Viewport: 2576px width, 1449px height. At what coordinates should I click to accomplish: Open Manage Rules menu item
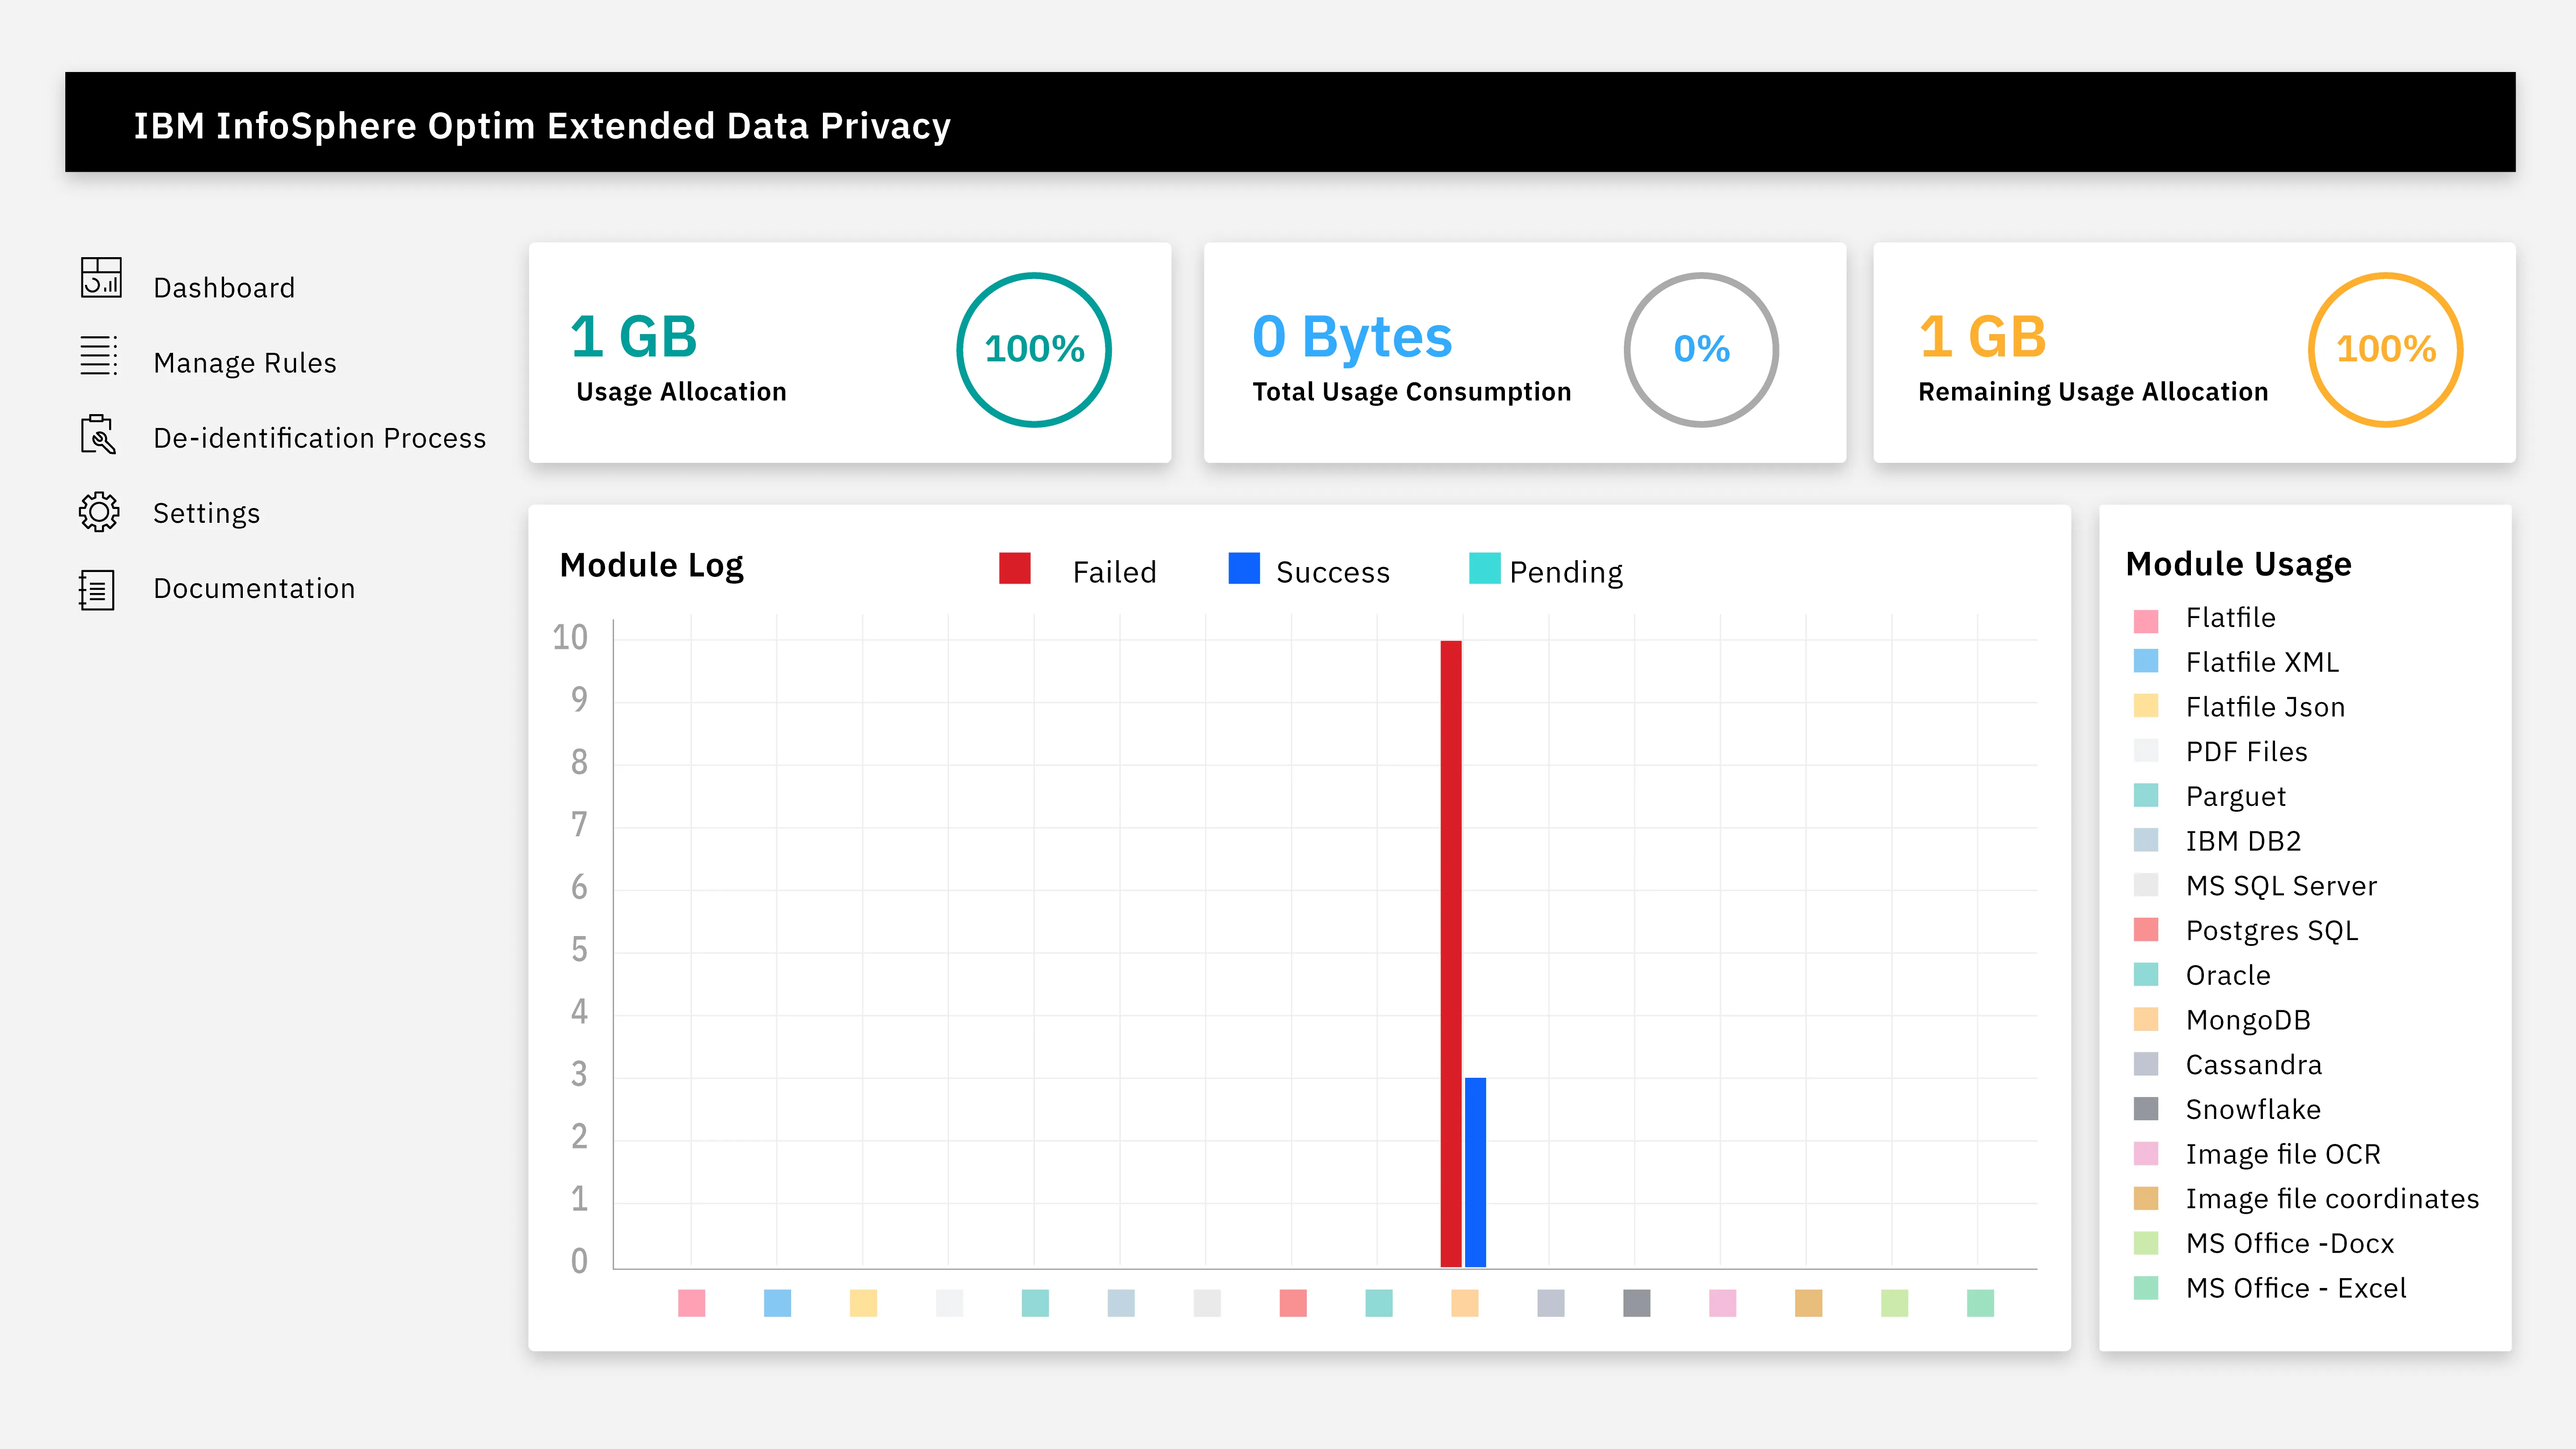pyautogui.click(x=245, y=363)
